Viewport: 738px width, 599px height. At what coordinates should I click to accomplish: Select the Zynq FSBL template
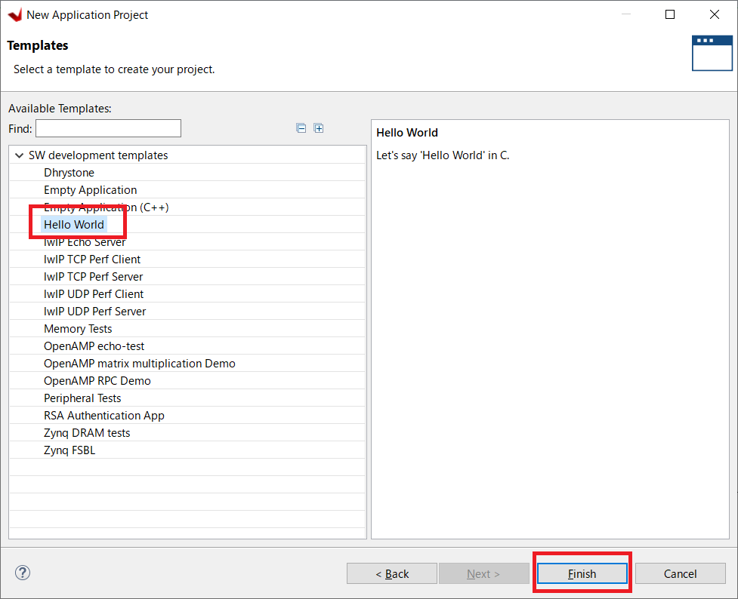coord(69,451)
